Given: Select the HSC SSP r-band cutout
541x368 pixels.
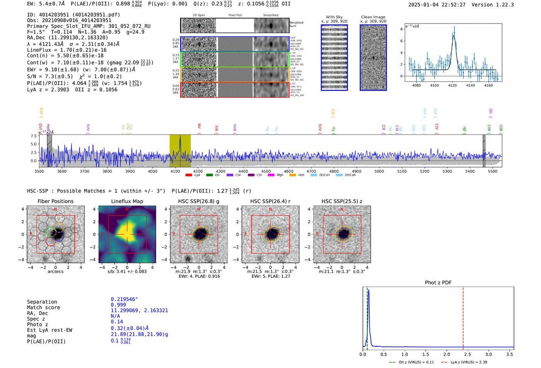Looking at the screenshot, I should [270, 234].
